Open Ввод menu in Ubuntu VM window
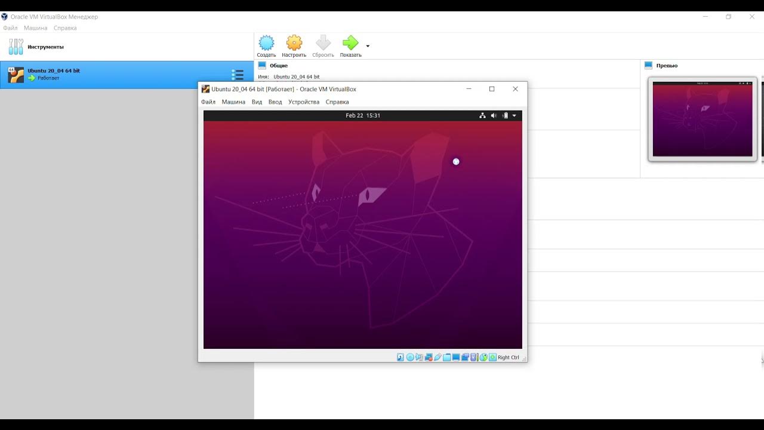 [x=275, y=102]
